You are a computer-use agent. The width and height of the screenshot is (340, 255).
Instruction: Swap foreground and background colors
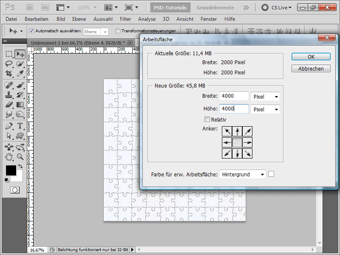point(20,166)
